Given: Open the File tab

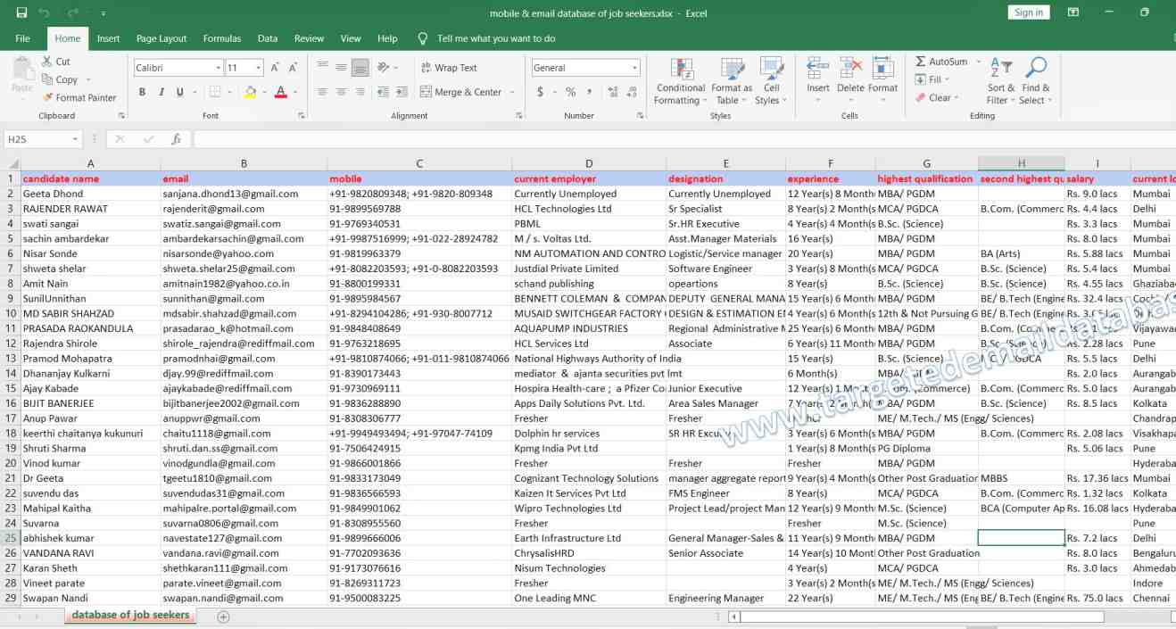Looking at the screenshot, I should (x=22, y=38).
